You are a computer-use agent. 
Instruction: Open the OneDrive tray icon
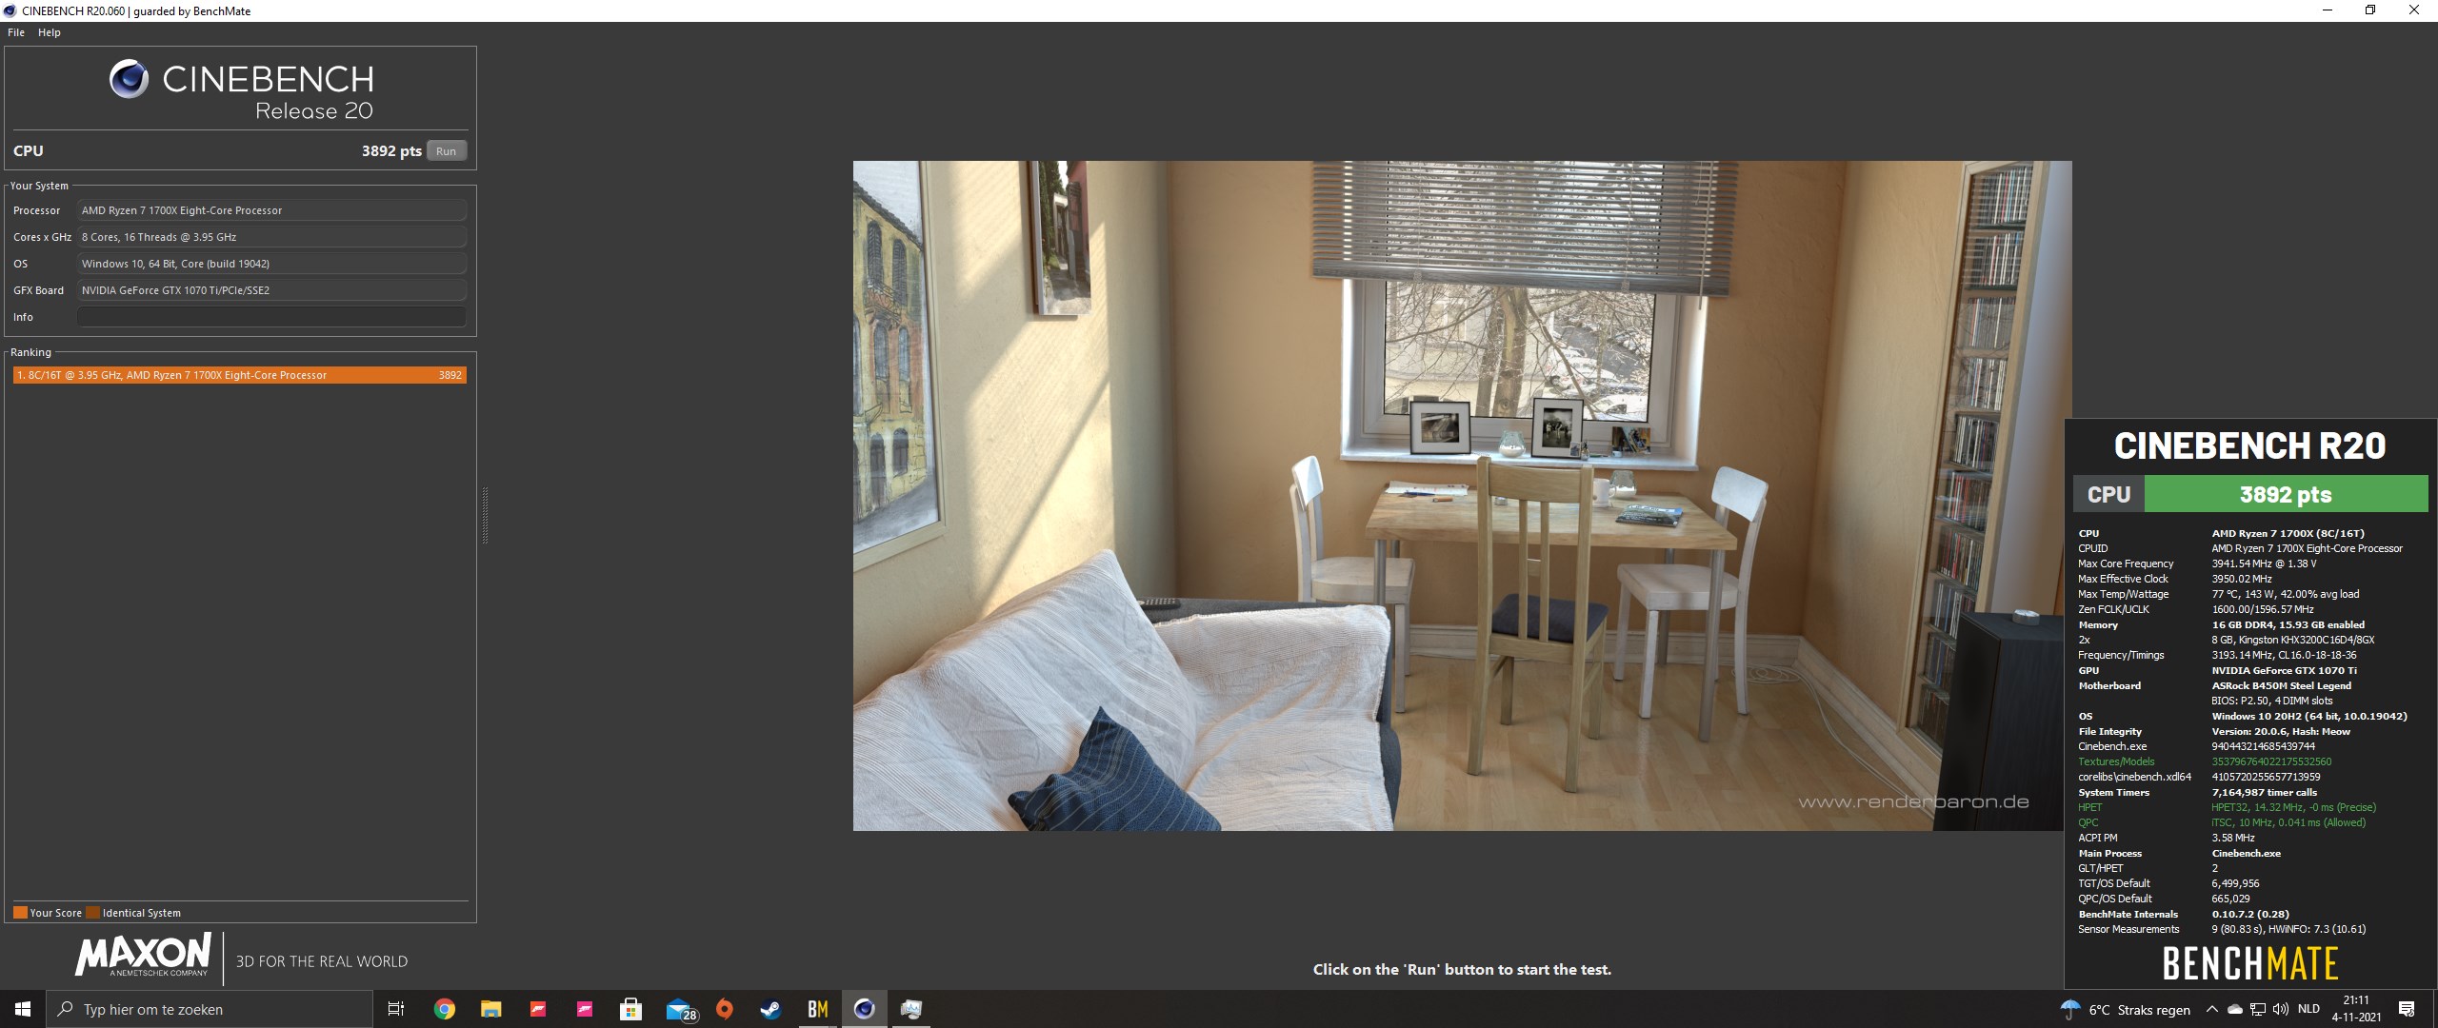click(x=2234, y=1009)
